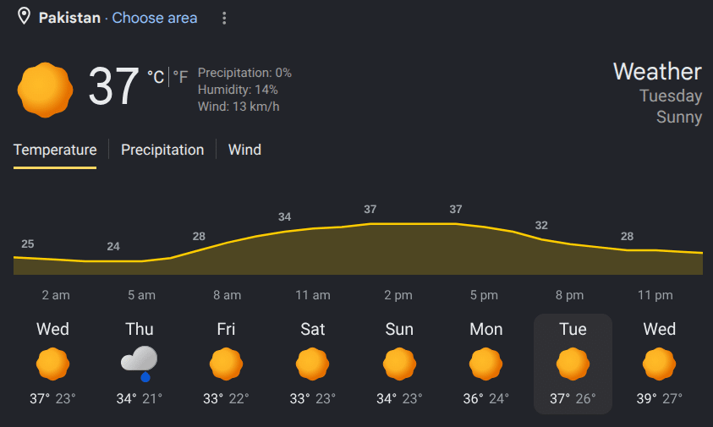Open the Temperature tab
The height and width of the screenshot is (427, 713).
(x=55, y=150)
